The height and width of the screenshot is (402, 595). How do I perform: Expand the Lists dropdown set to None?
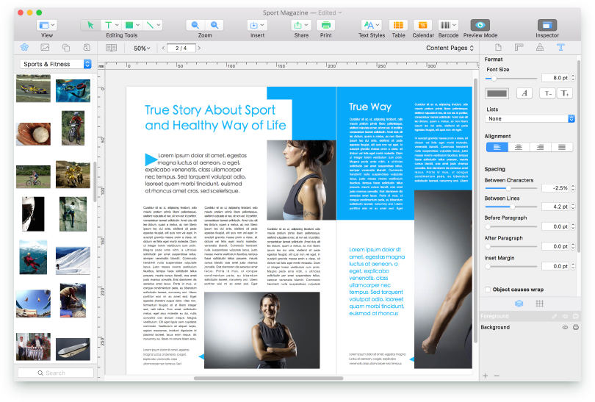[530, 118]
